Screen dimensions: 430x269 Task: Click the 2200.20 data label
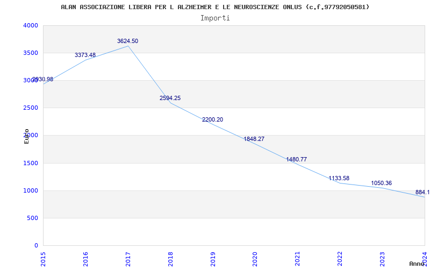[x=212, y=119]
